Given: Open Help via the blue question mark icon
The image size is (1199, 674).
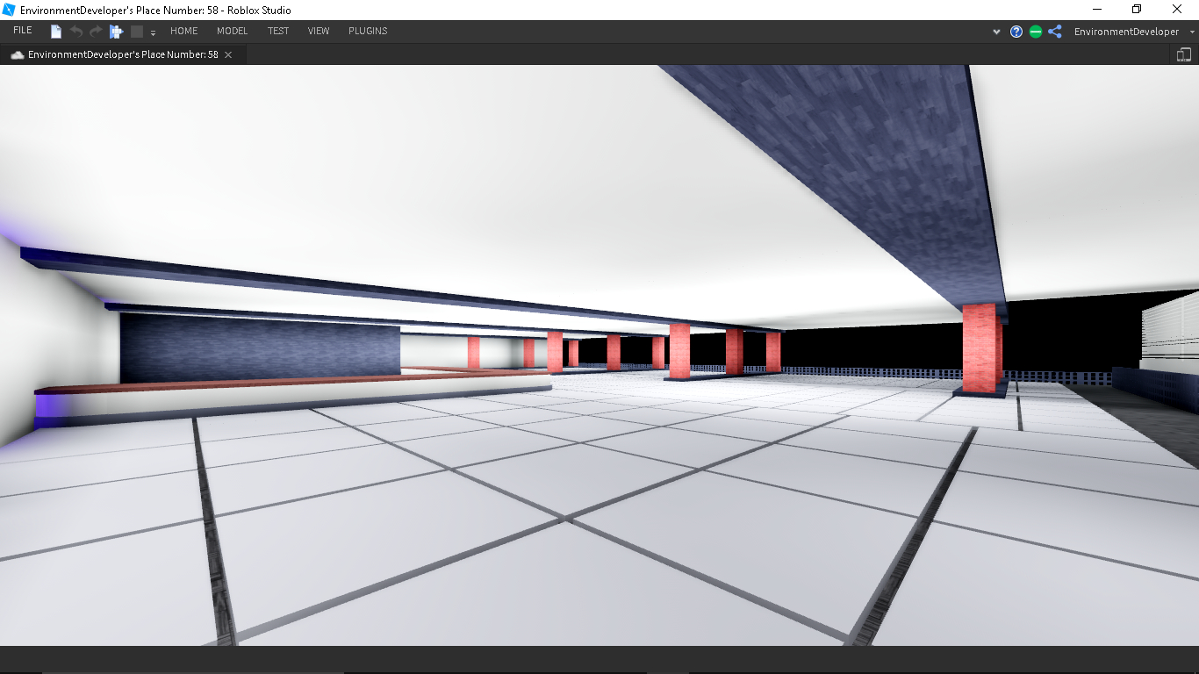Looking at the screenshot, I should [1016, 32].
